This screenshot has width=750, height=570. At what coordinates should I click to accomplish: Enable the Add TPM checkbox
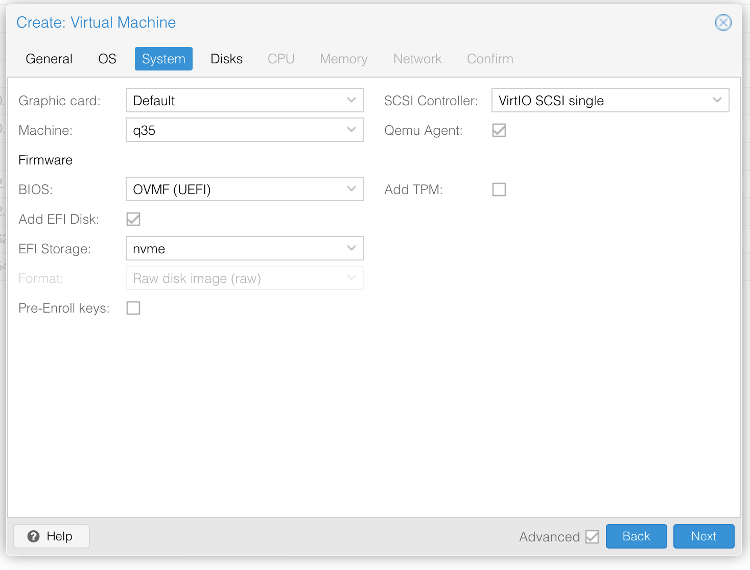tap(499, 189)
